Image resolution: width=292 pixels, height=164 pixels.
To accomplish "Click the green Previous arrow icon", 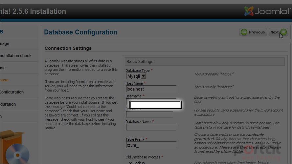I will [x=244, y=32].
